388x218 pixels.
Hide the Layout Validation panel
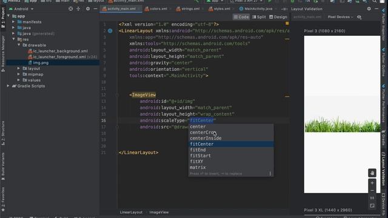tap(376, 9)
